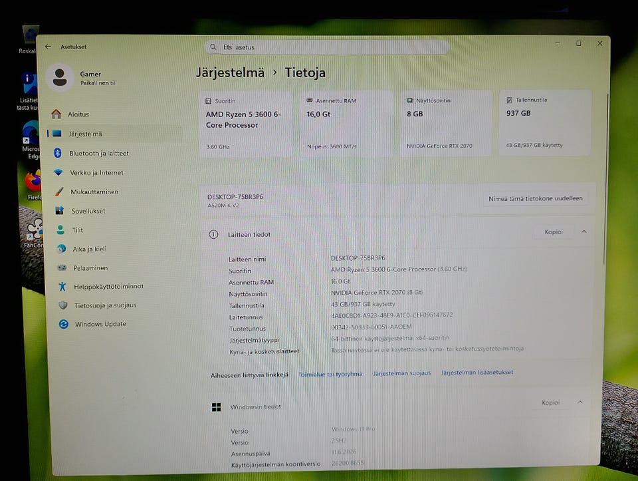Click the Bluetooth icon in sidebar
638x481 pixels.
click(58, 153)
